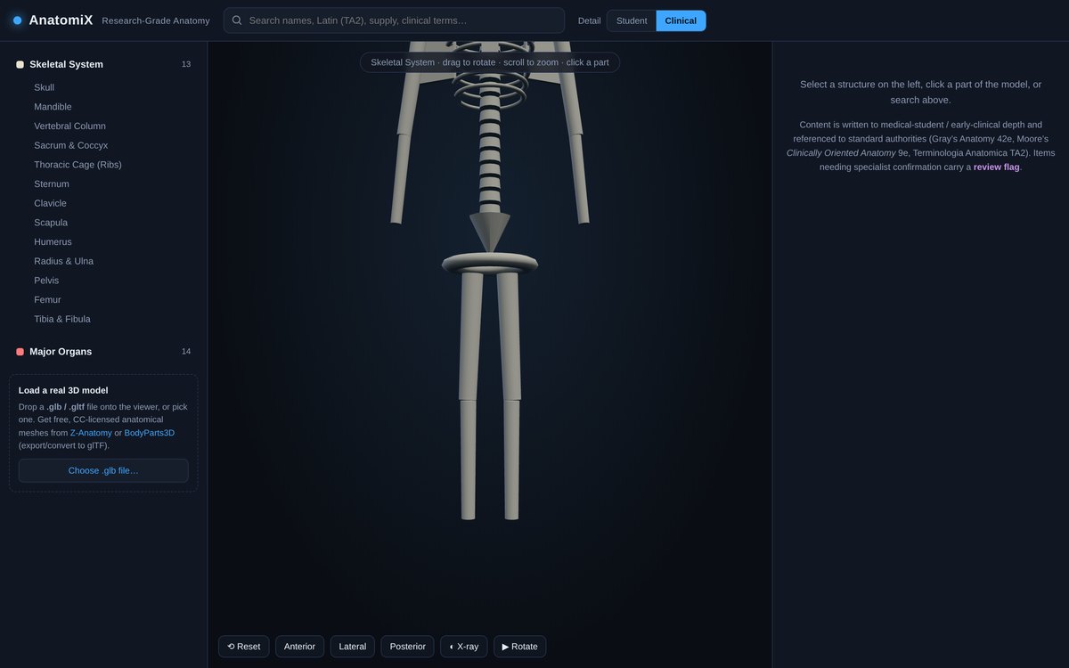Screen dimensions: 1069x668
Task: Start auto Rotate of the model
Action: [x=519, y=647]
